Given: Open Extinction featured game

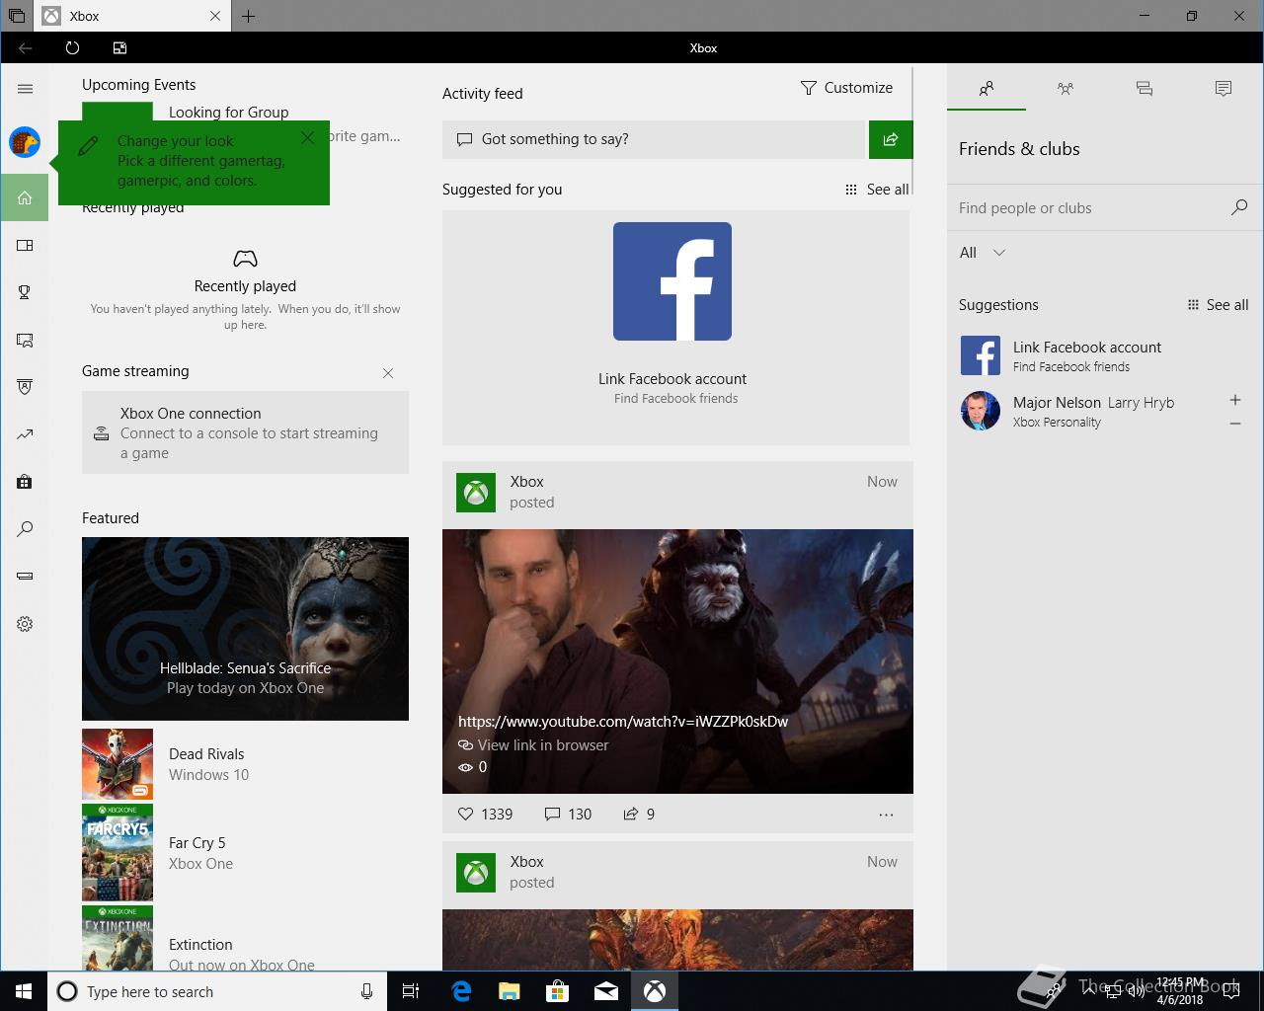Looking at the screenshot, I should (245, 939).
